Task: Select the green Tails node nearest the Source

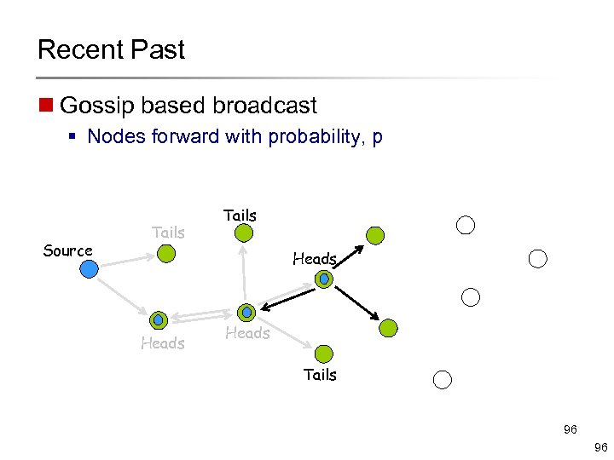Action: pos(167,254)
